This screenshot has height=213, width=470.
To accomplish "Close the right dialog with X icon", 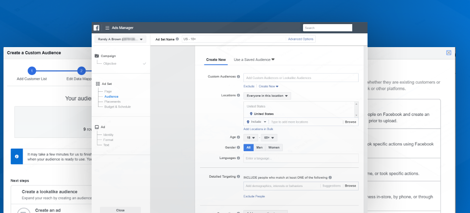I will pyautogui.click(x=448, y=53).
